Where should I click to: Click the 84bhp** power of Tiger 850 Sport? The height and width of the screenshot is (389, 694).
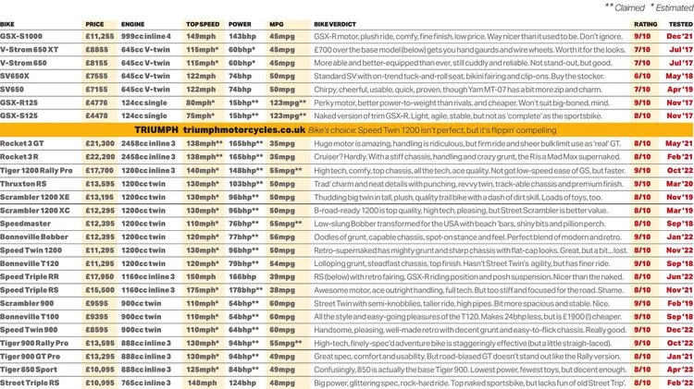pos(244,370)
